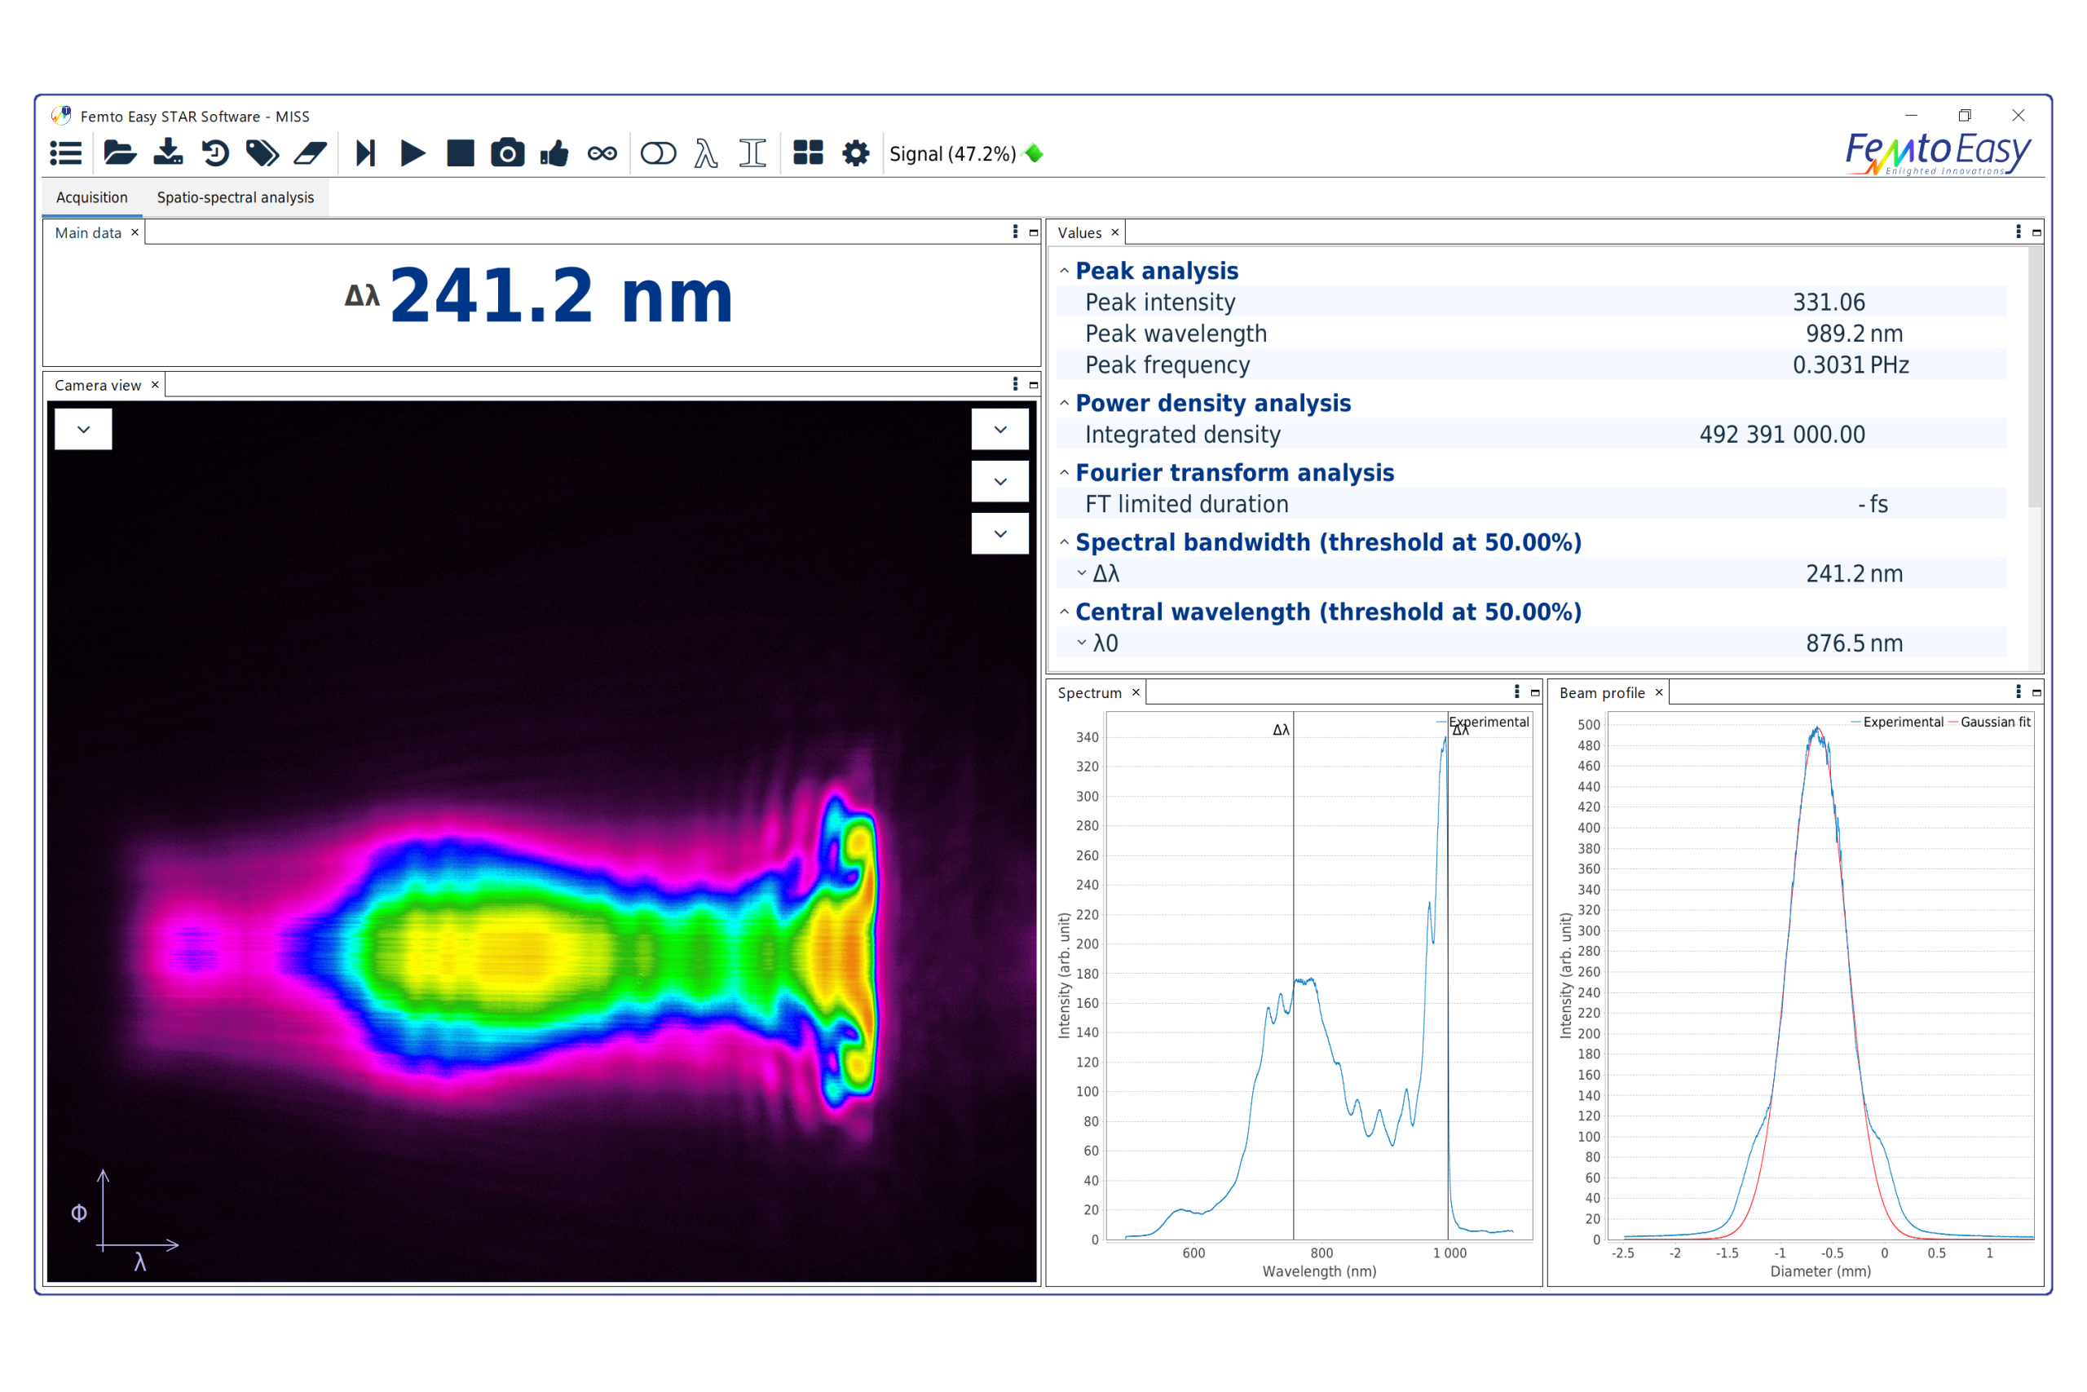Select the Acquisition tab
2087x1392 pixels.
pos(91,197)
